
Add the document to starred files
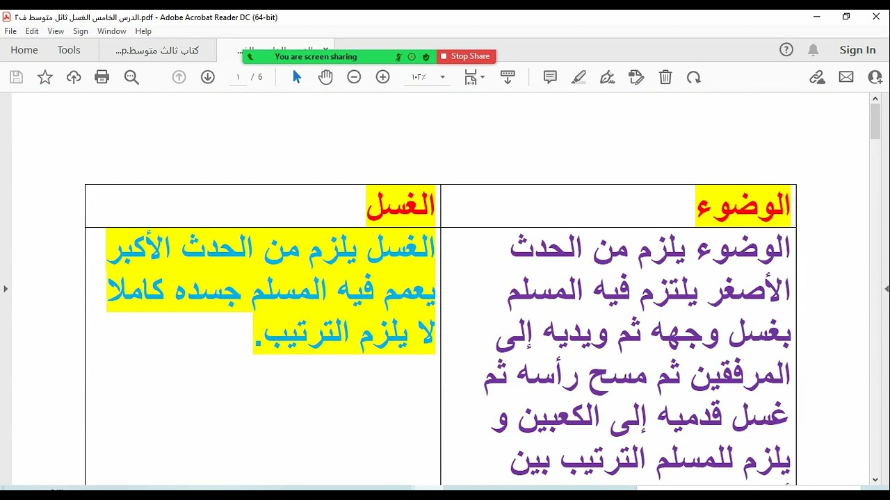tap(45, 77)
